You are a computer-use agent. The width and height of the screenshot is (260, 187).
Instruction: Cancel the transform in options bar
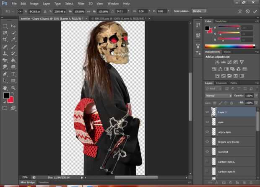point(247,11)
